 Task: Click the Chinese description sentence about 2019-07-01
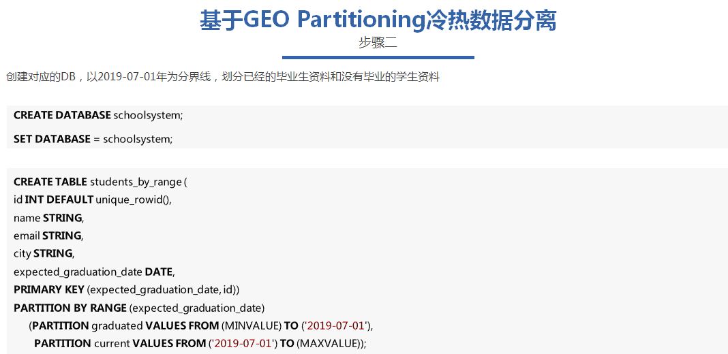pos(223,77)
